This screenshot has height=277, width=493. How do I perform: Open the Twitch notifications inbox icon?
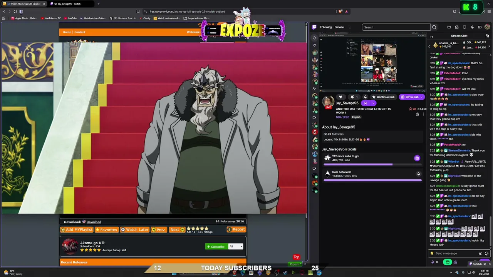point(457,27)
